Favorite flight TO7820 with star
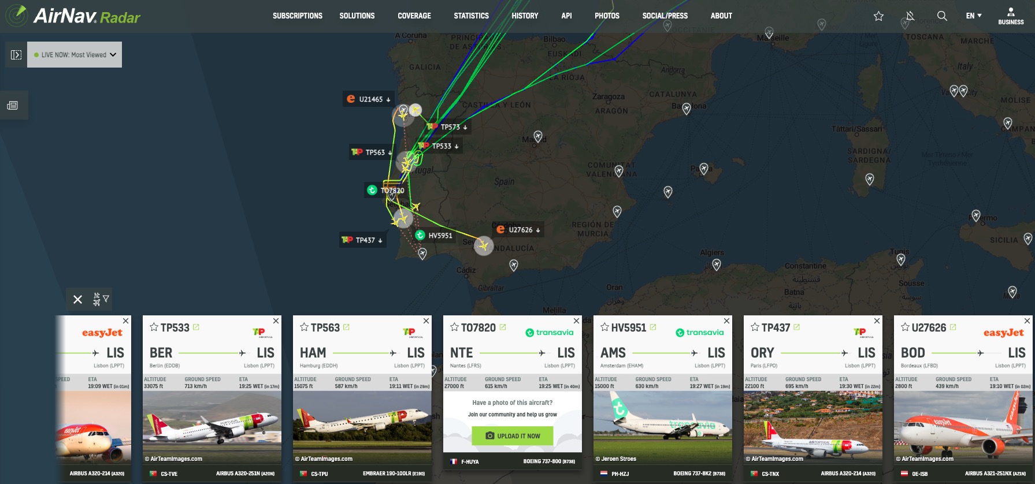 [454, 327]
